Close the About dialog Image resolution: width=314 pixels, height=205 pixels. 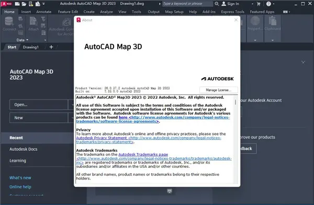tap(236, 20)
